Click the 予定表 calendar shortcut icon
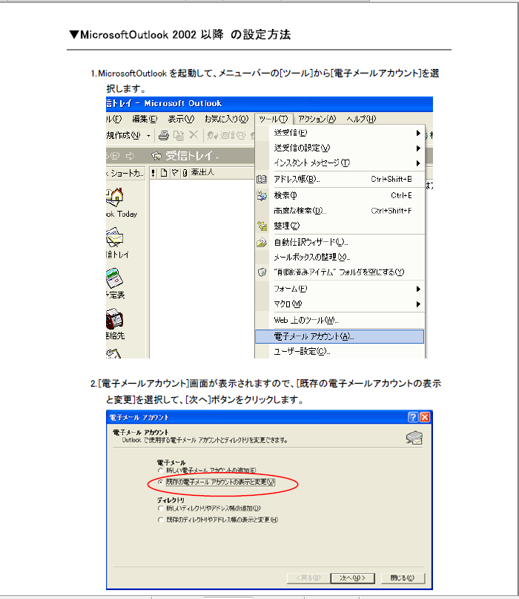This screenshot has width=519, height=599. [114, 278]
